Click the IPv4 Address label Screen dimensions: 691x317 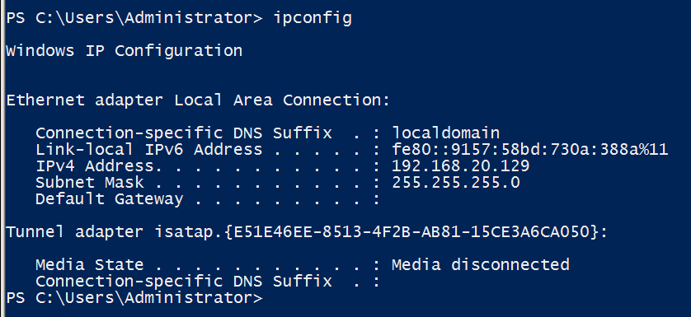click(95, 166)
